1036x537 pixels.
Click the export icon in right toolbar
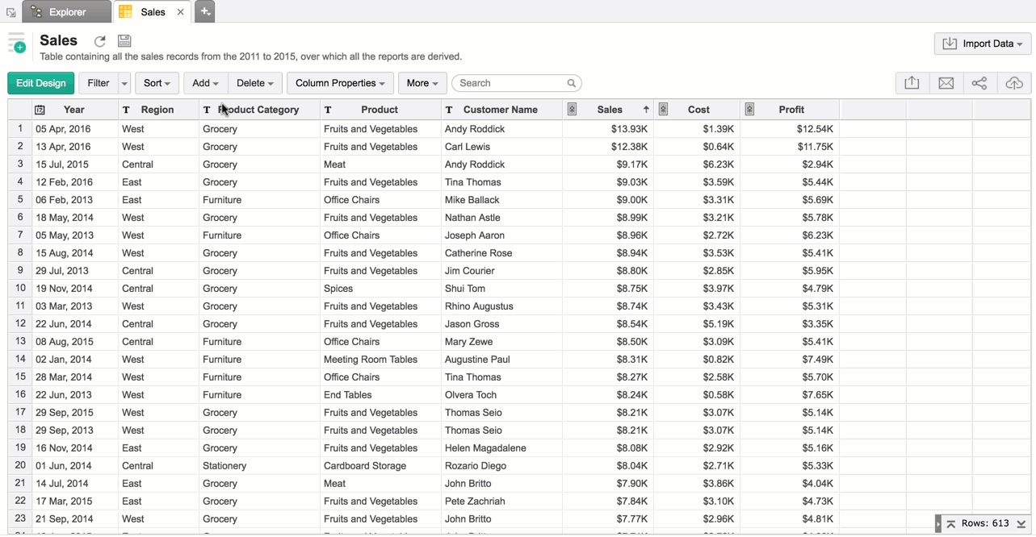click(912, 83)
